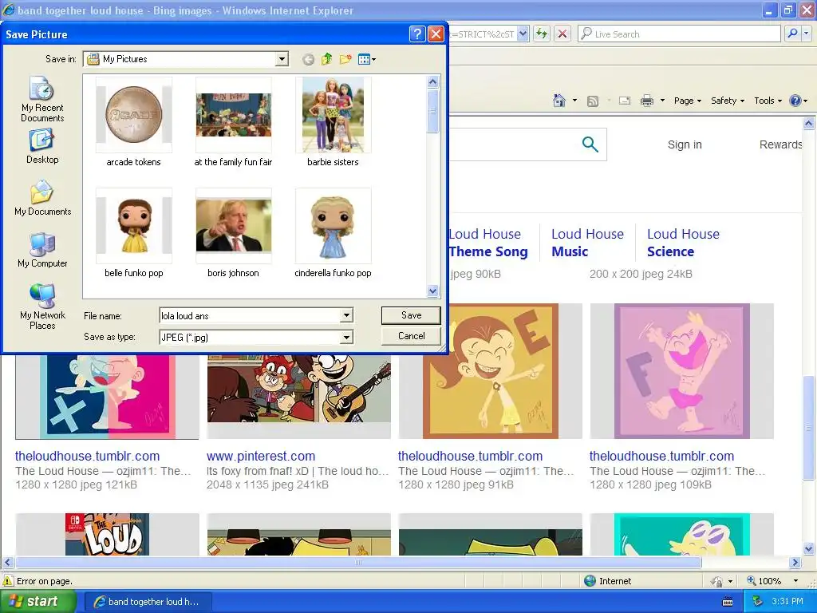Click the page horizontal scrollbar thumb
This screenshot has height=613, width=817.
click(x=358, y=563)
